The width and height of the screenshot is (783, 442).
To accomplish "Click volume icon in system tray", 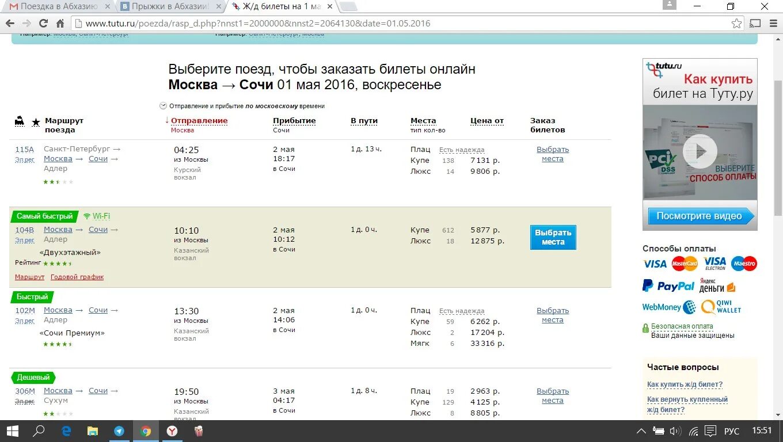I will pos(675,431).
